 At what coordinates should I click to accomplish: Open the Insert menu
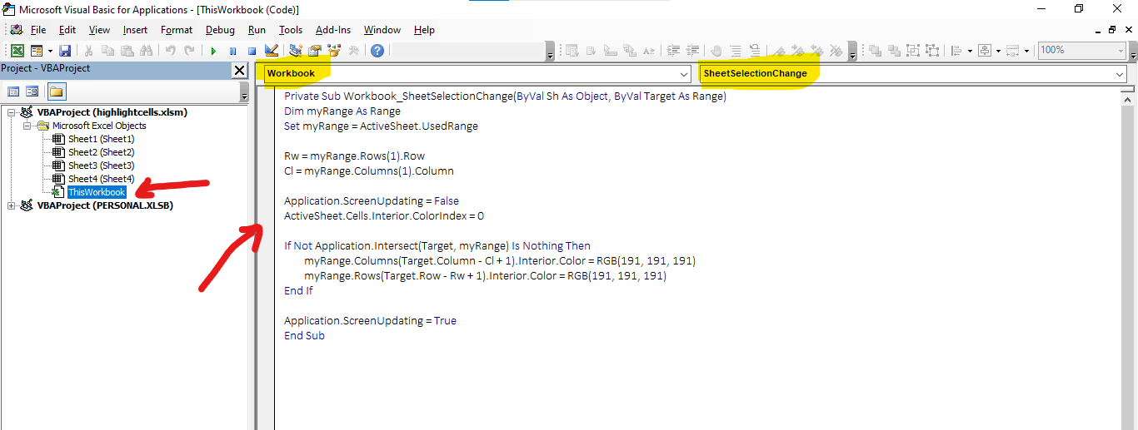click(135, 30)
